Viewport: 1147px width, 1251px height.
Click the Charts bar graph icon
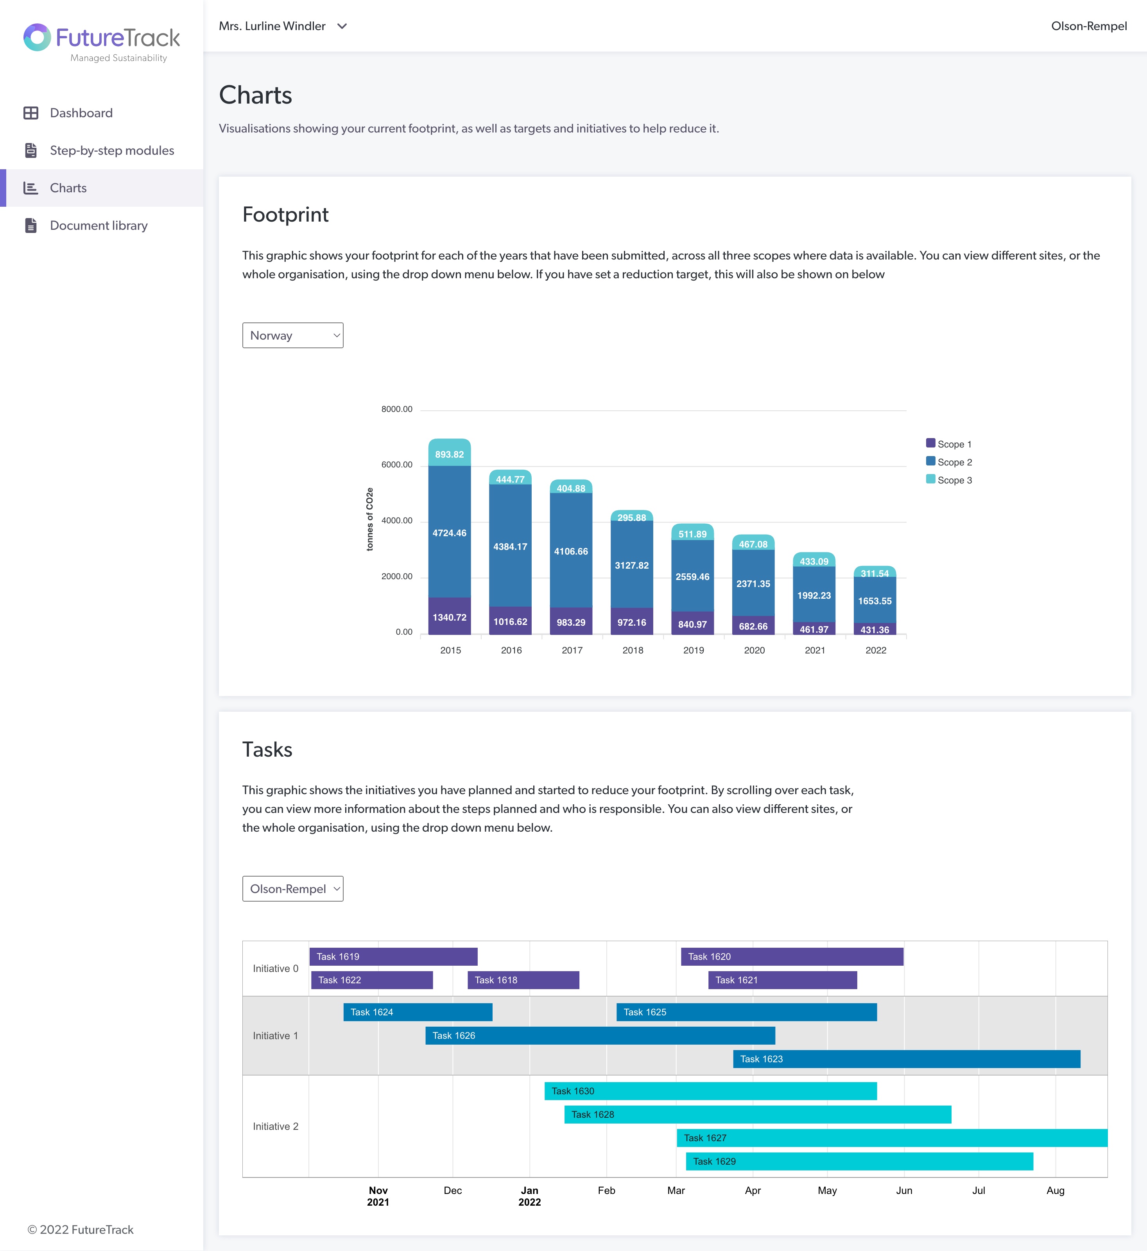[30, 188]
